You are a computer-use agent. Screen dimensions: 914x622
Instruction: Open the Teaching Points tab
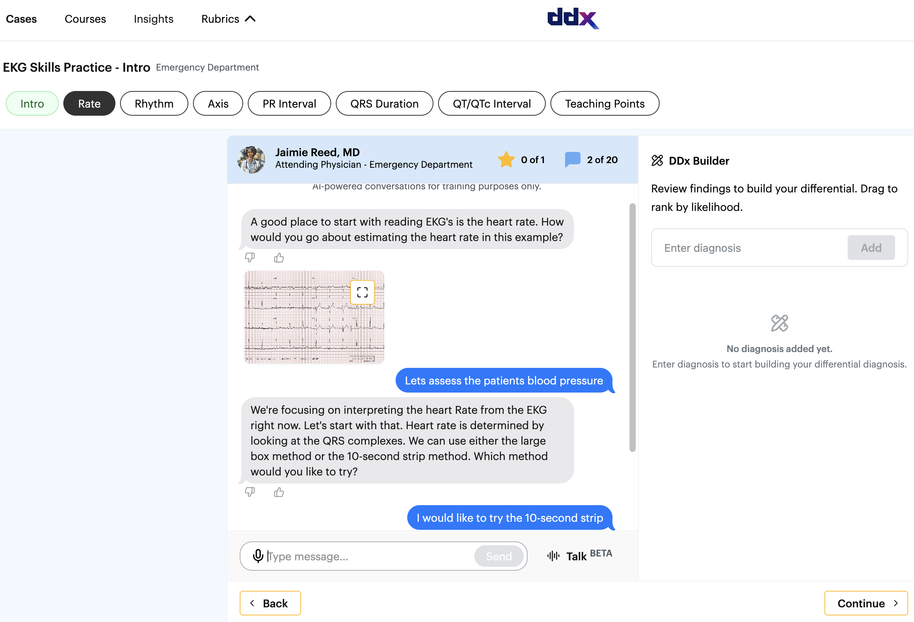coord(604,103)
